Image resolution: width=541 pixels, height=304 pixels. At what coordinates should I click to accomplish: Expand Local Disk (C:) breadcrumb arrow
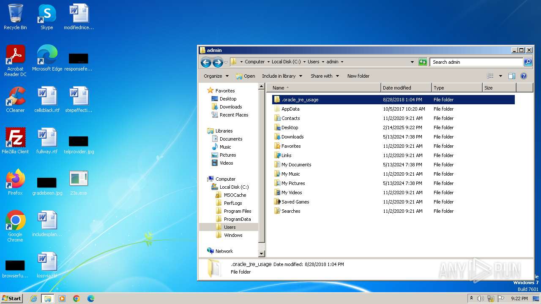[305, 62]
